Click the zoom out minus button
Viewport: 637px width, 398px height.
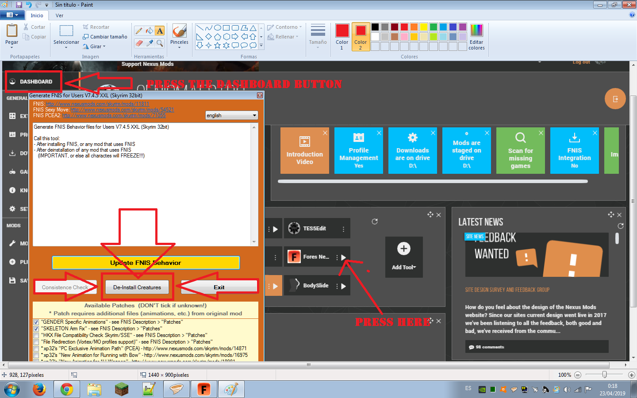pos(577,375)
